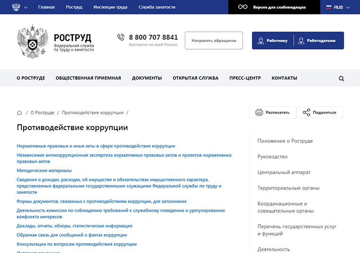Go to Инспекции труда in top bar
The image size is (360, 253).
[x=110, y=7]
